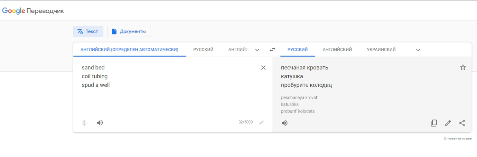
Task: Select Русский as source language
Action: (x=203, y=50)
